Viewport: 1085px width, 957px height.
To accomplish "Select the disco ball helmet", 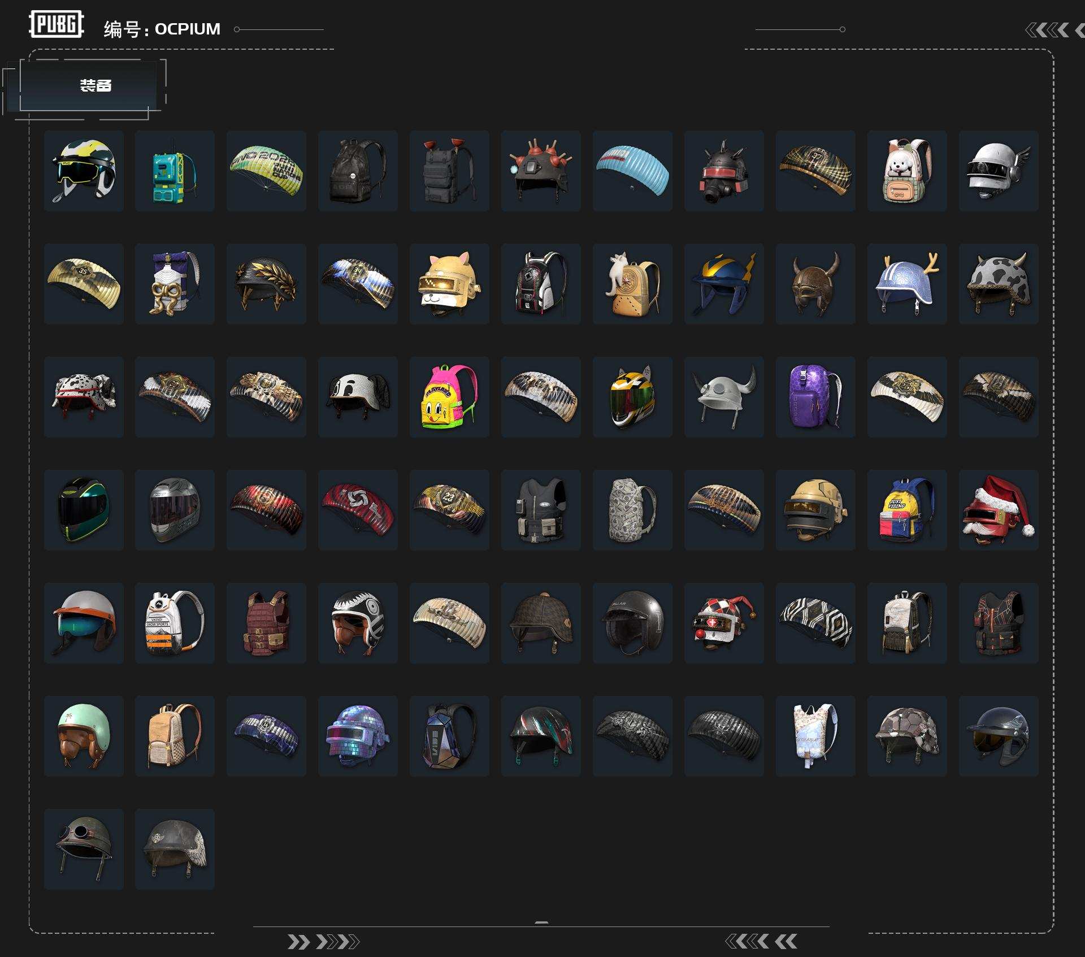I will point(358,736).
